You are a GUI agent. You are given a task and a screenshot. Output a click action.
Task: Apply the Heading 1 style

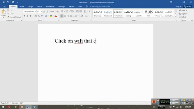(108, 14)
